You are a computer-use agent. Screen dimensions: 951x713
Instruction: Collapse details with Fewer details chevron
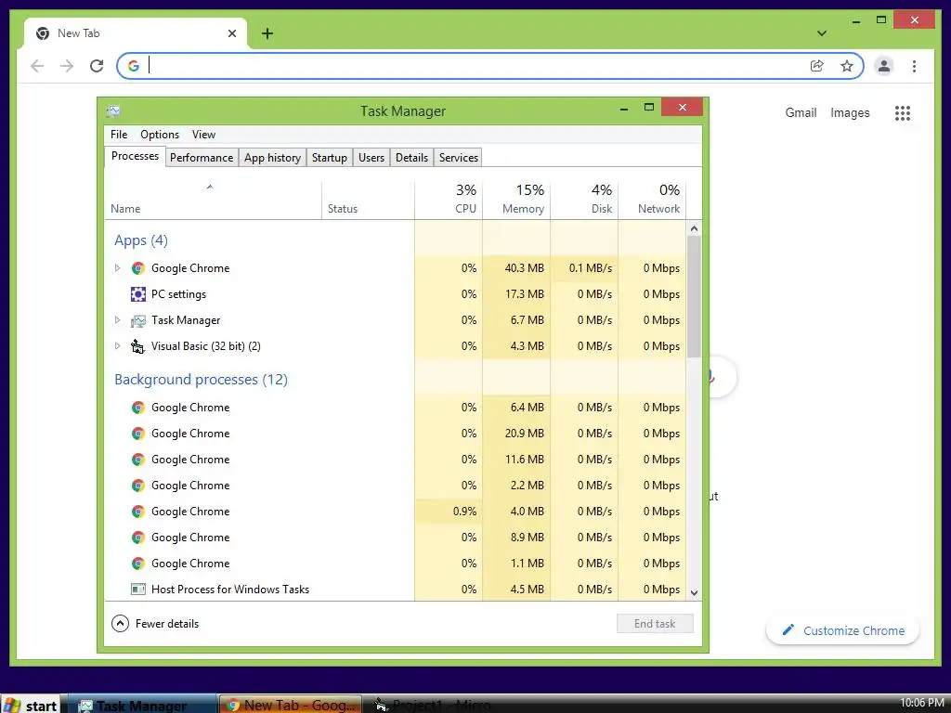pos(120,623)
